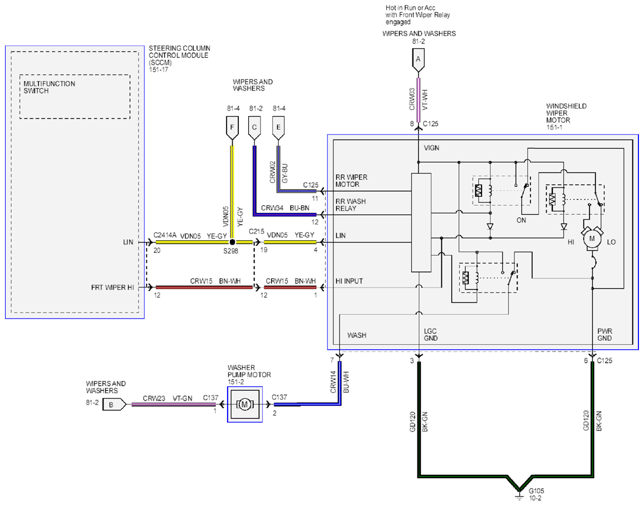Select the CRW34 BU-BN wire label
644x506 pixels.
tap(285, 208)
